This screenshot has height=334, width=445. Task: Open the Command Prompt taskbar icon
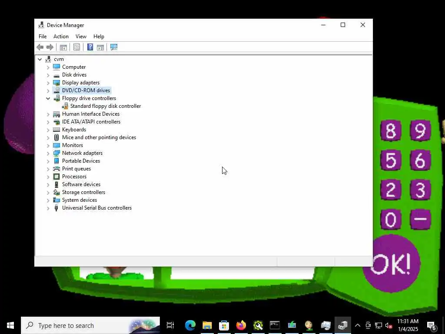275,325
